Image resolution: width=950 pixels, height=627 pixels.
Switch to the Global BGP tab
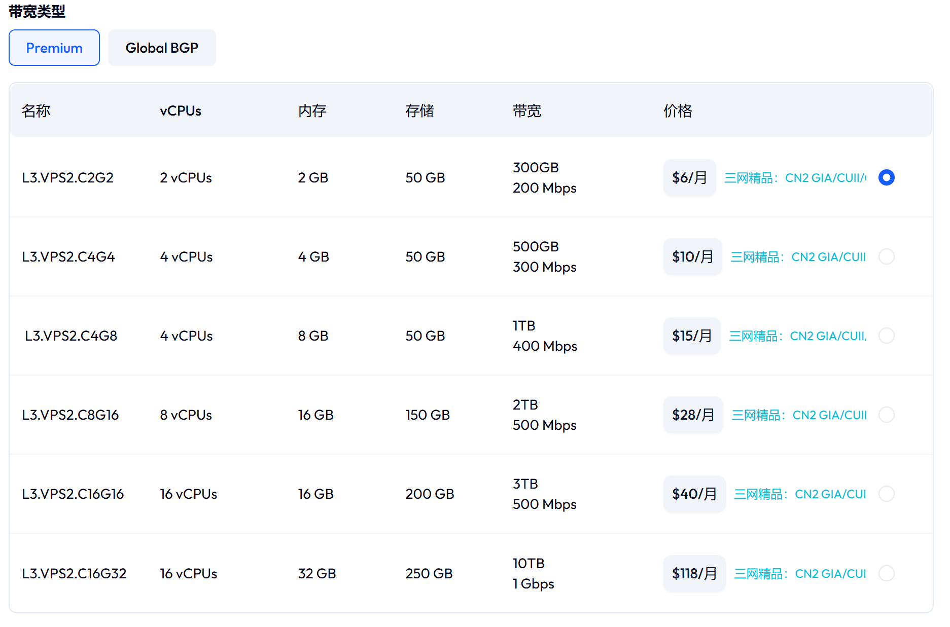(162, 48)
